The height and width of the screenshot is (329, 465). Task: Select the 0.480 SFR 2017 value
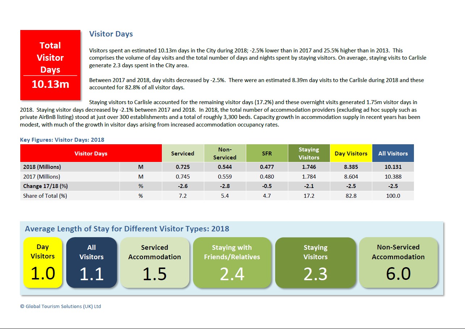267,177
